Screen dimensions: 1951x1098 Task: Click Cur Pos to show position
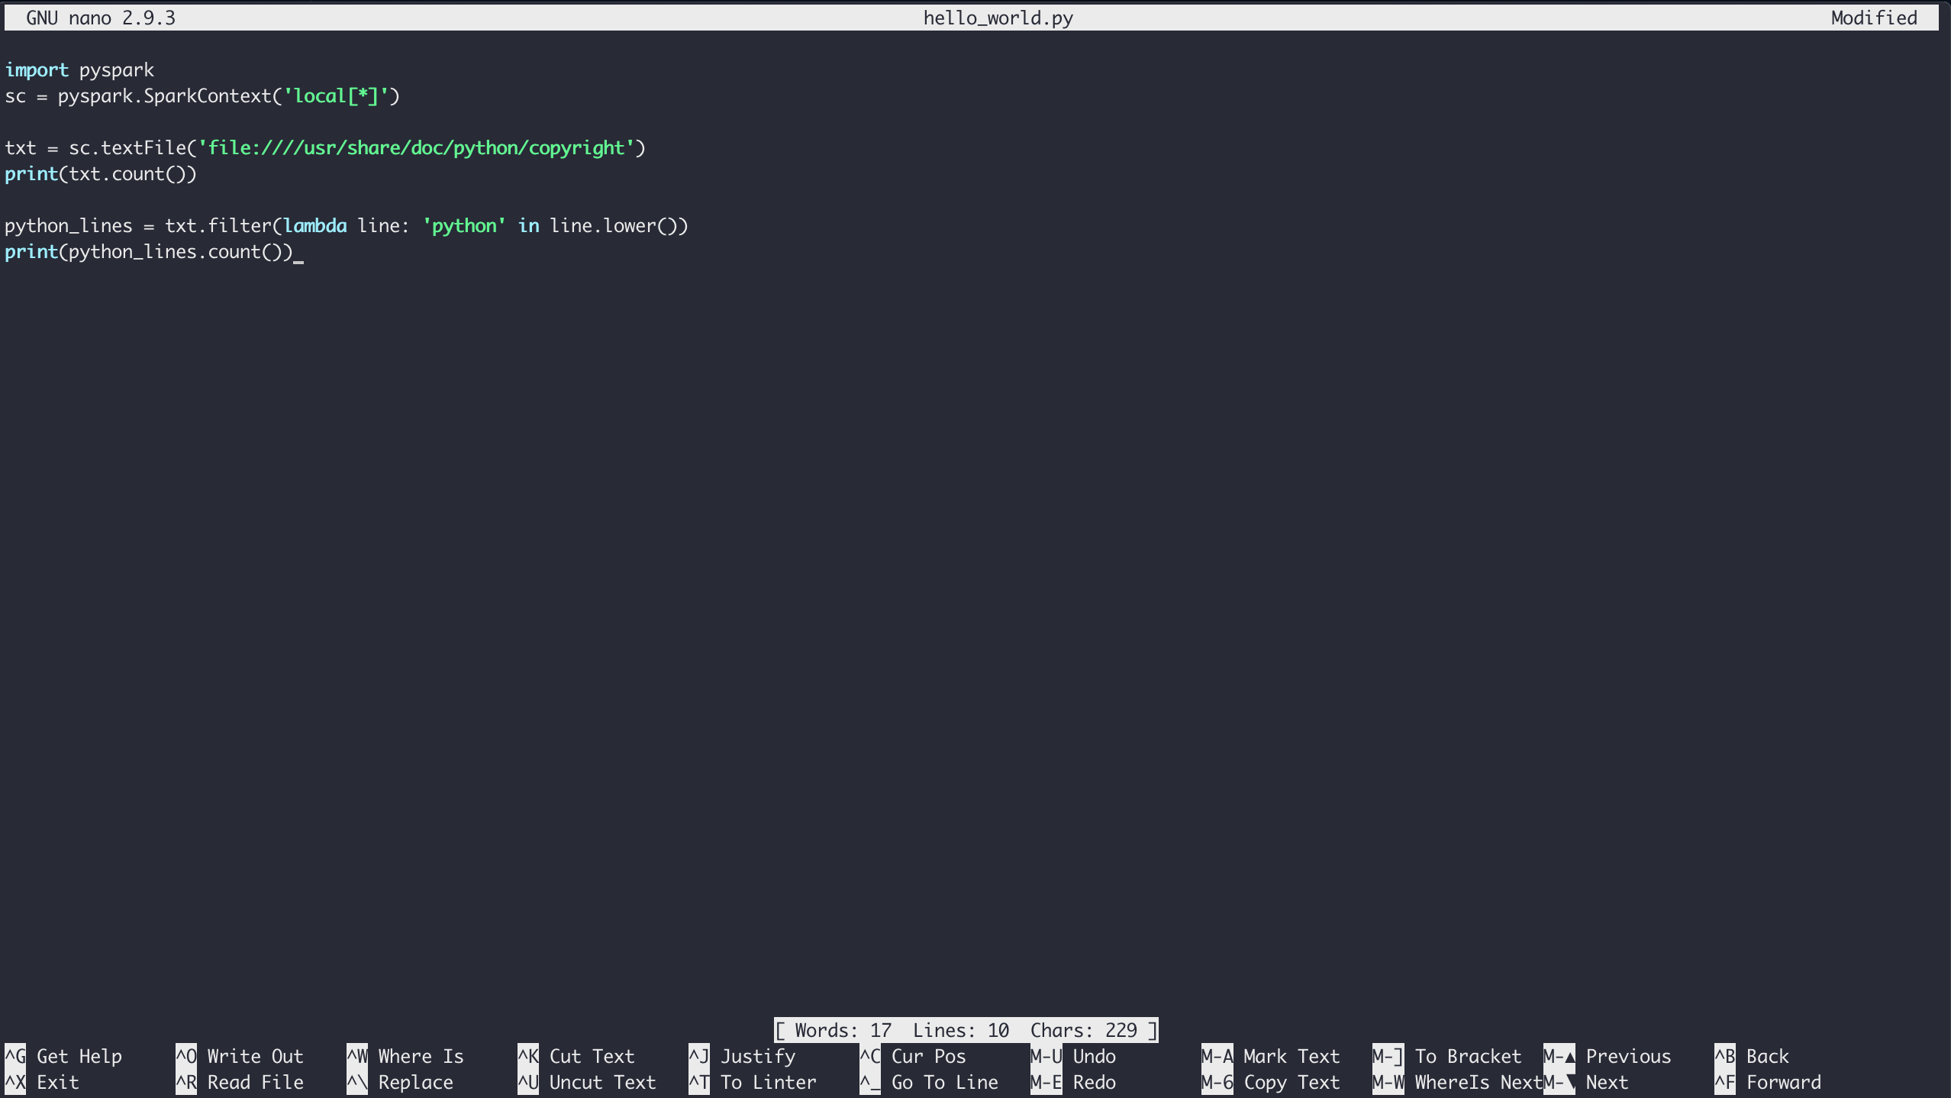pos(930,1057)
